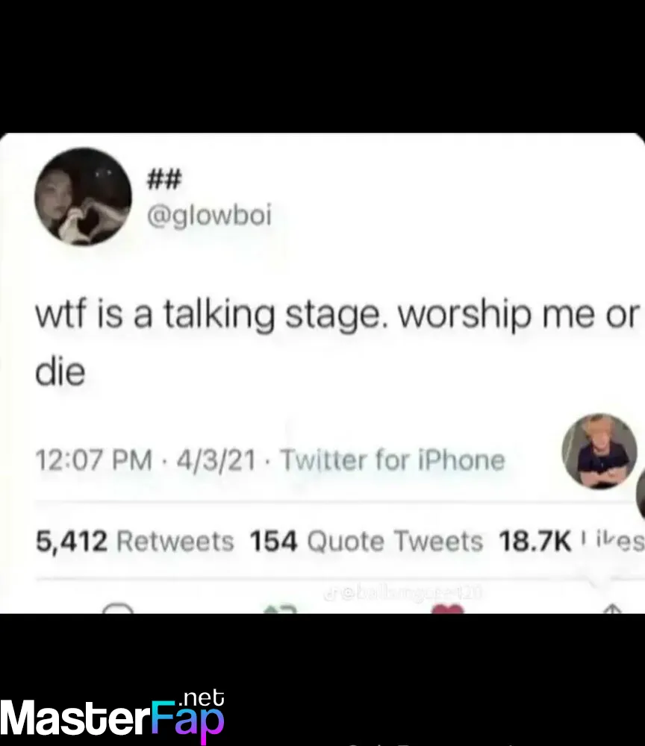This screenshot has height=746, width=645.
Task: Click the 4/3/21 tweet date
Action: coord(216,460)
